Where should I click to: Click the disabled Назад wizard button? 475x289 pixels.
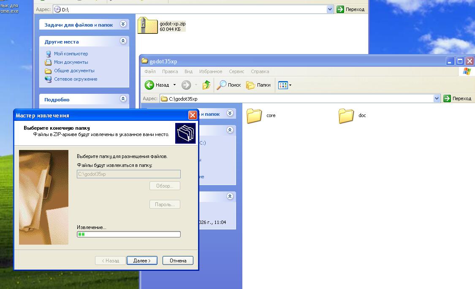click(110, 261)
